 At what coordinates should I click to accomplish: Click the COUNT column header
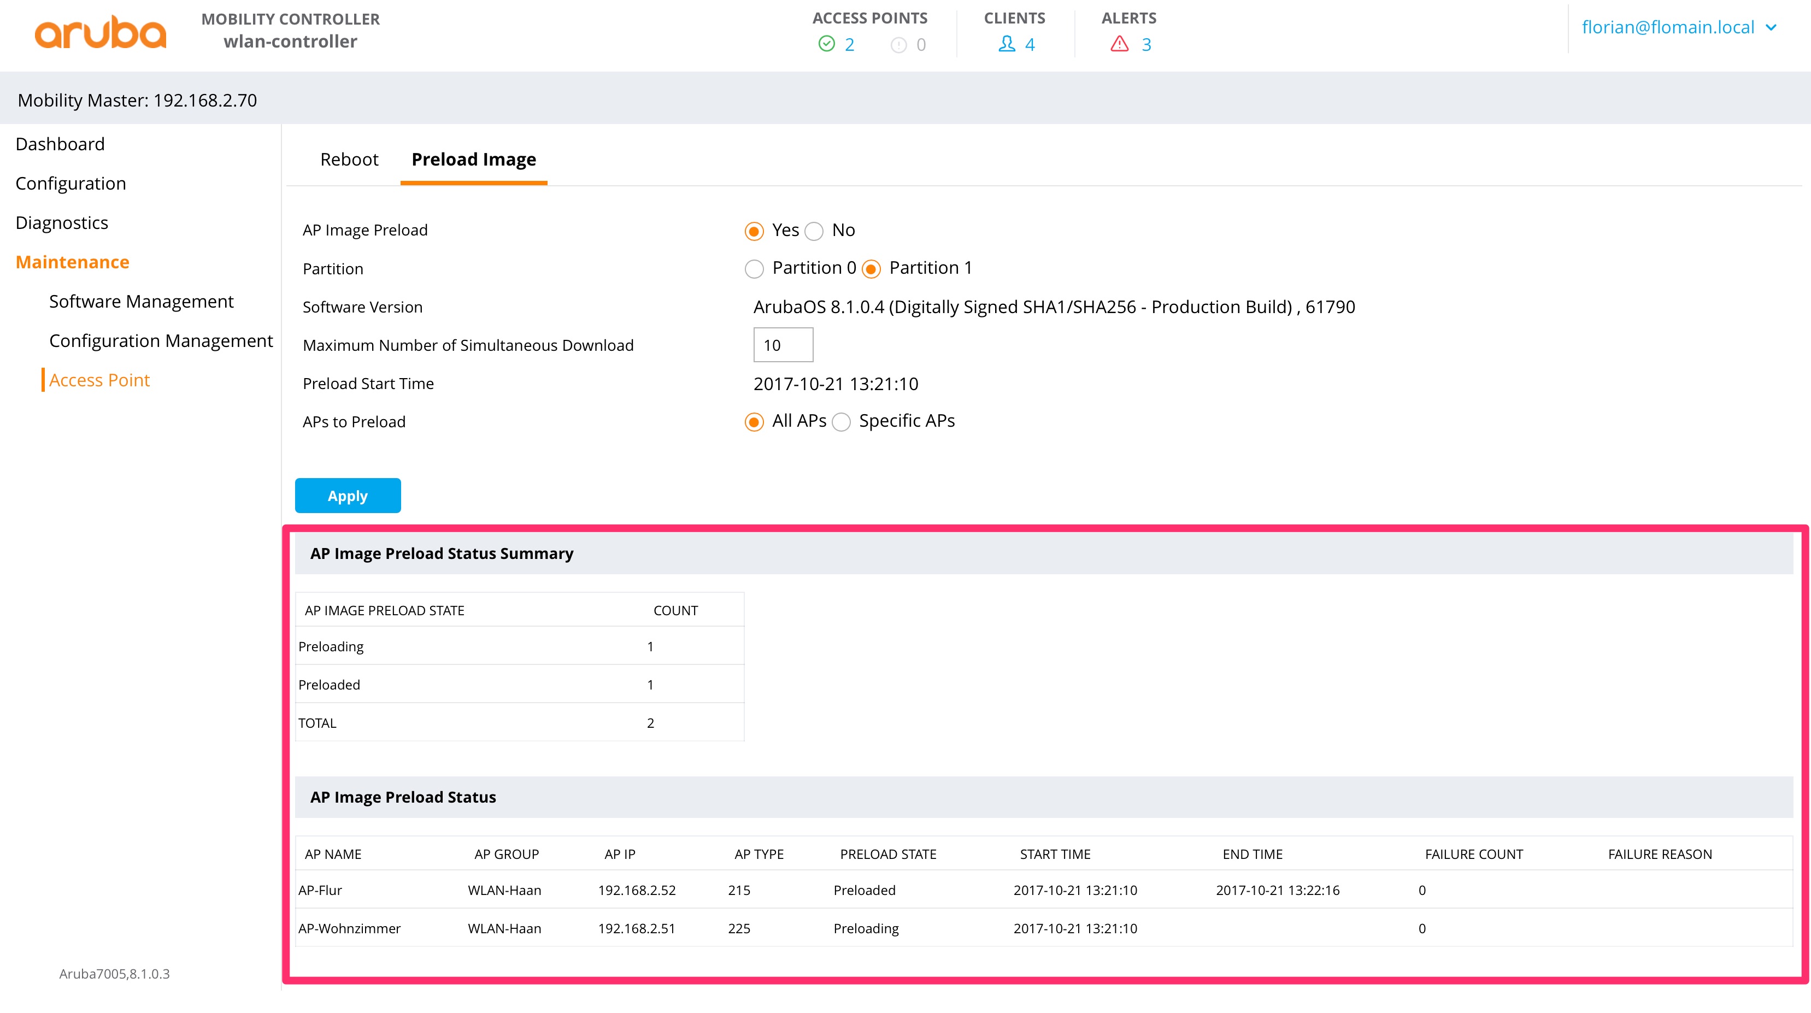tap(675, 610)
